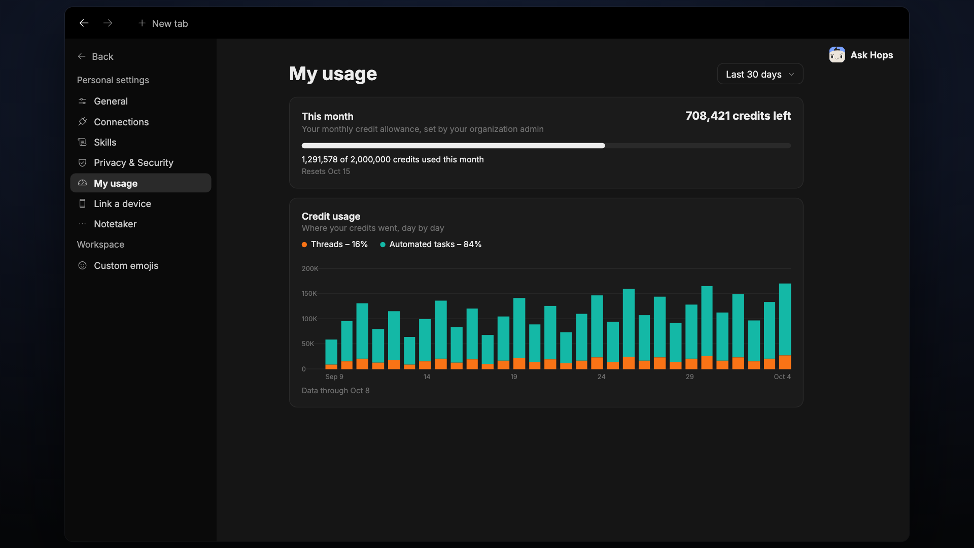This screenshot has height=548, width=974.
Task: Open the New tab label
Action: click(x=169, y=23)
